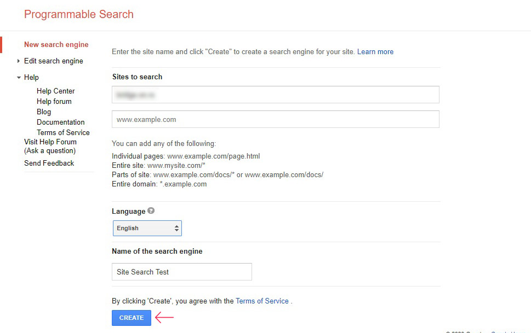This screenshot has width=531, height=333.
Task: Visit Help Forum to ask a question
Action: pyautogui.click(x=50, y=146)
